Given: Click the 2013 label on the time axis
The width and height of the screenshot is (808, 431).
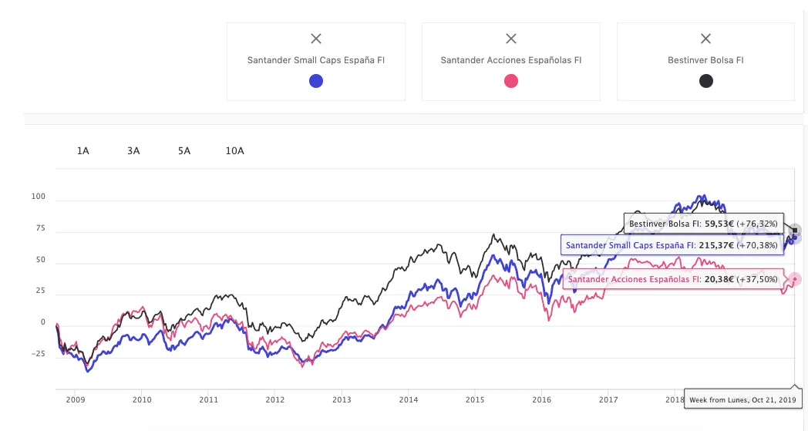Looking at the screenshot, I should [x=342, y=399].
